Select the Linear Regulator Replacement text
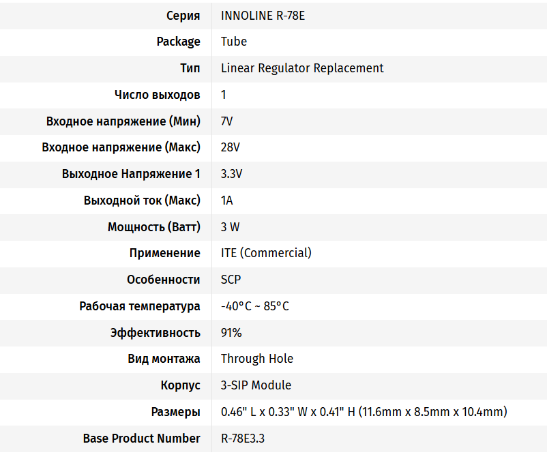The image size is (547, 459). 302,68
